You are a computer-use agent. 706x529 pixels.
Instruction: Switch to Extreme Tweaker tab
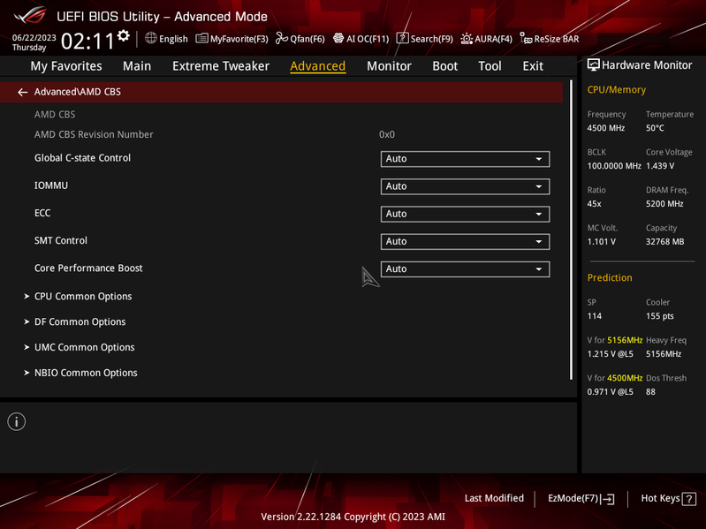pyautogui.click(x=221, y=66)
